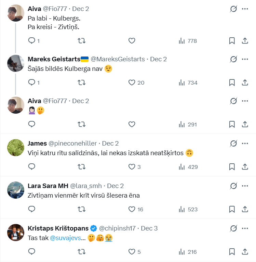Expand more options on Kristaps Krištopans' tweet

pyautogui.click(x=245, y=228)
